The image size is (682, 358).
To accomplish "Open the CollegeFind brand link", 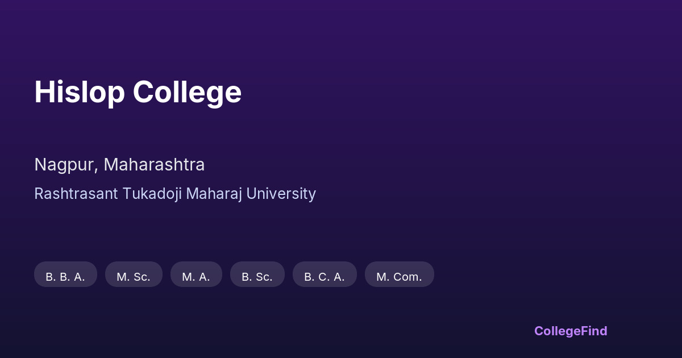I will [x=571, y=331].
